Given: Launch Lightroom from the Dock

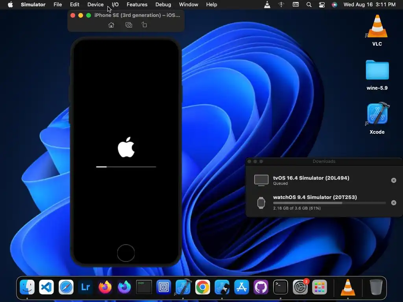Looking at the screenshot, I should (x=85, y=287).
